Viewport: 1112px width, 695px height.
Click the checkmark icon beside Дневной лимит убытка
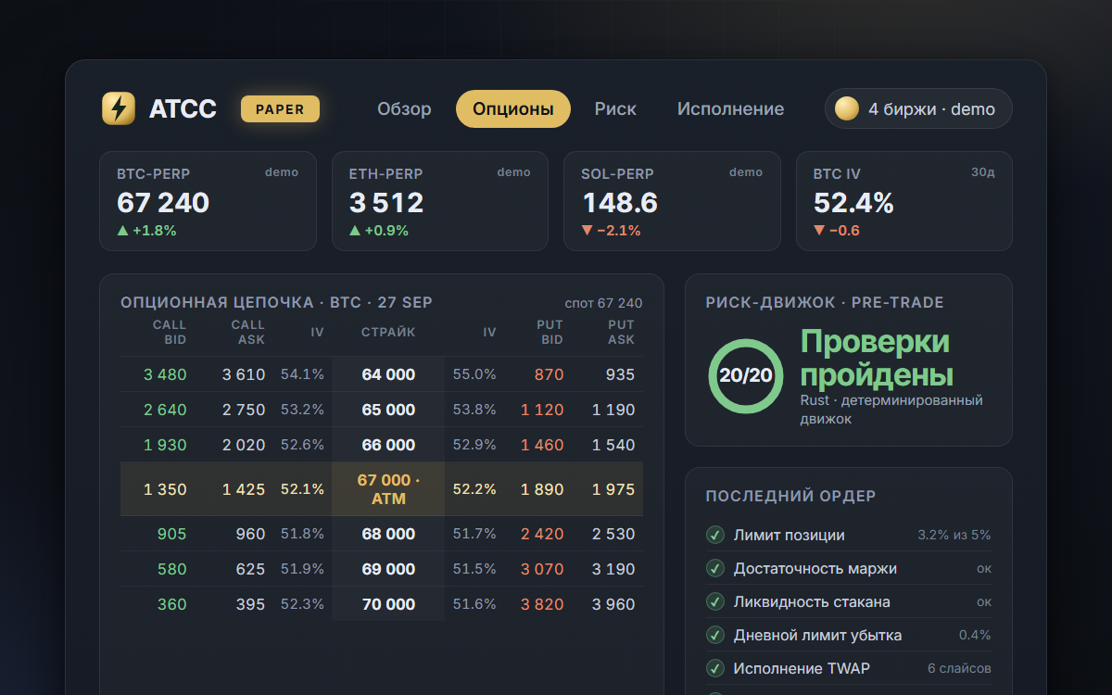click(714, 635)
